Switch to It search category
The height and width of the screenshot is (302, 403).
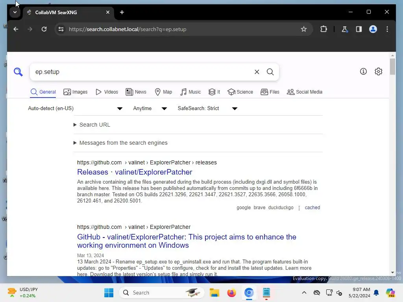[x=214, y=92]
